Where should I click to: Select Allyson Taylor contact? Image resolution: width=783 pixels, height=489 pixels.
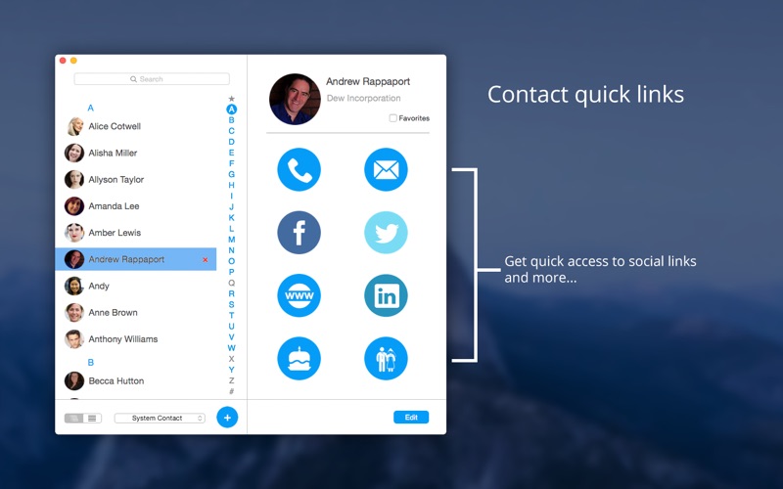[x=136, y=180]
